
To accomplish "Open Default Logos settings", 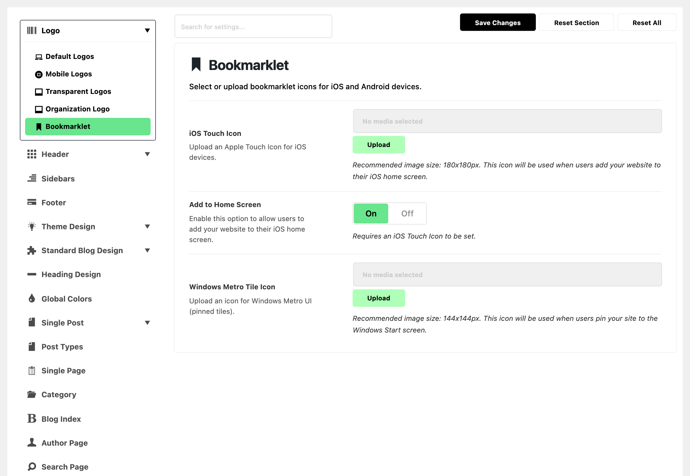I will pyautogui.click(x=88, y=57).
